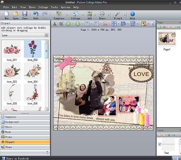The image size is (181, 160).
Task: Open dropdown arrow next to center align icon
Action: tap(118, 24)
